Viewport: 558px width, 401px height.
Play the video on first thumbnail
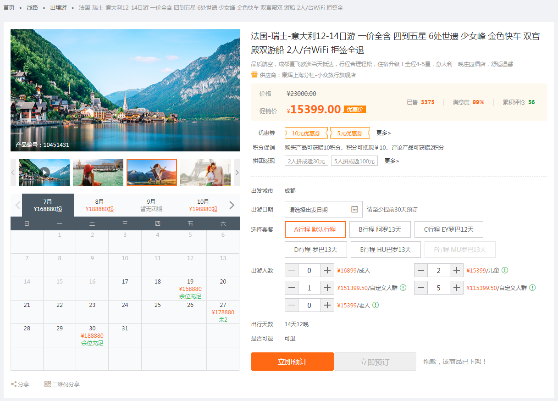click(x=44, y=173)
